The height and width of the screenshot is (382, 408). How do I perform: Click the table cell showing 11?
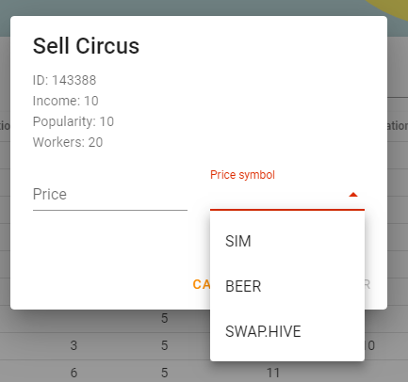273,373
